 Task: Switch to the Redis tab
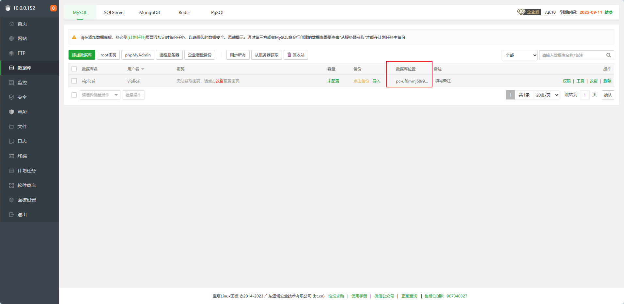pyautogui.click(x=184, y=12)
